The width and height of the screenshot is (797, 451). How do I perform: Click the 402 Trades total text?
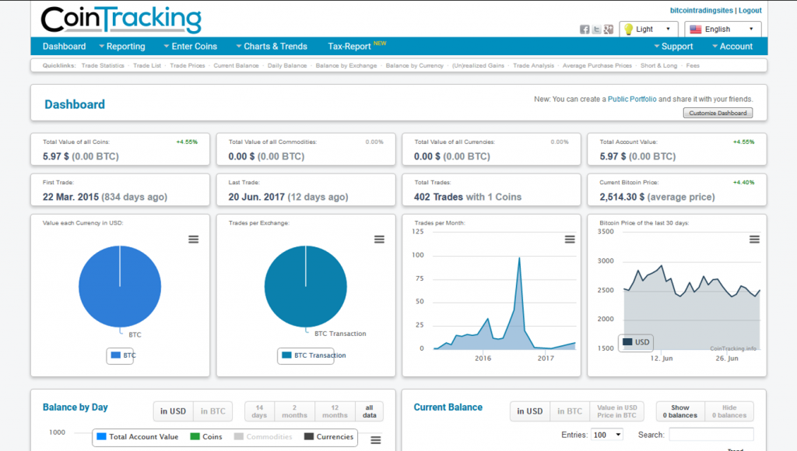pyautogui.click(x=438, y=197)
